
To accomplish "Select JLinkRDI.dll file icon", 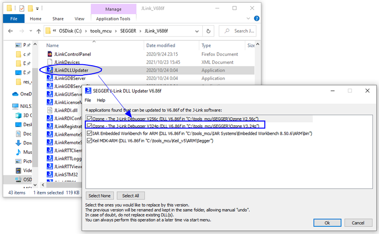I will coord(50,110).
